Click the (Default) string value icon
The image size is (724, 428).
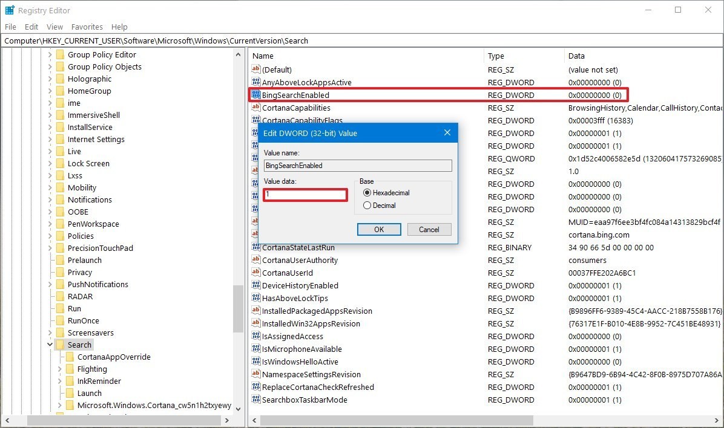pos(255,70)
